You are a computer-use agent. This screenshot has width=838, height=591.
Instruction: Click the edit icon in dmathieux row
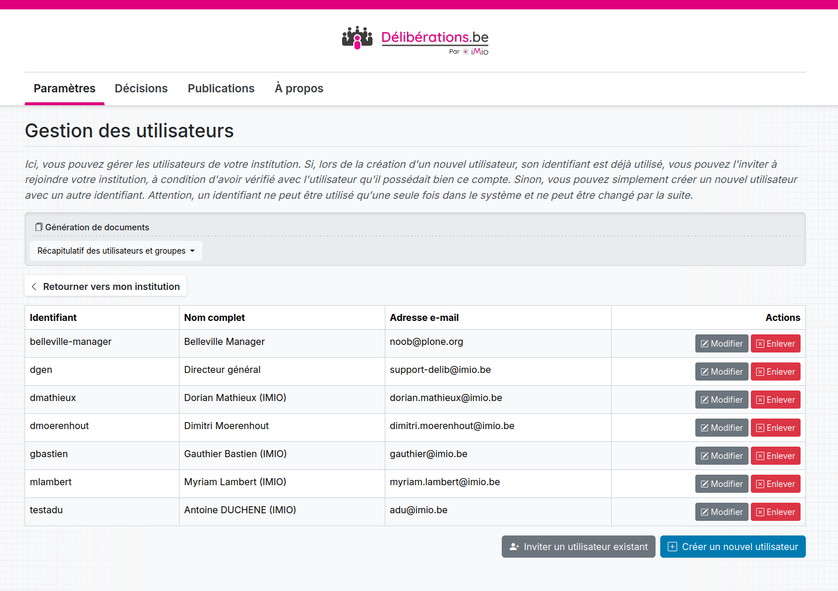click(x=705, y=400)
